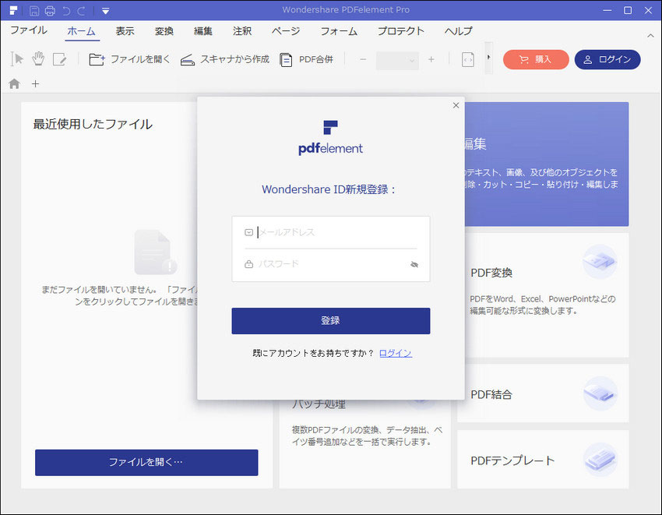Click the ファイルを開く… button in recent files
The width and height of the screenshot is (662, 515).
146,462
